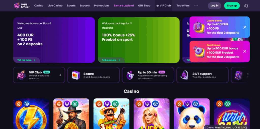
Task: Click the Casino bonus cube icon
Action: point(199,27)
